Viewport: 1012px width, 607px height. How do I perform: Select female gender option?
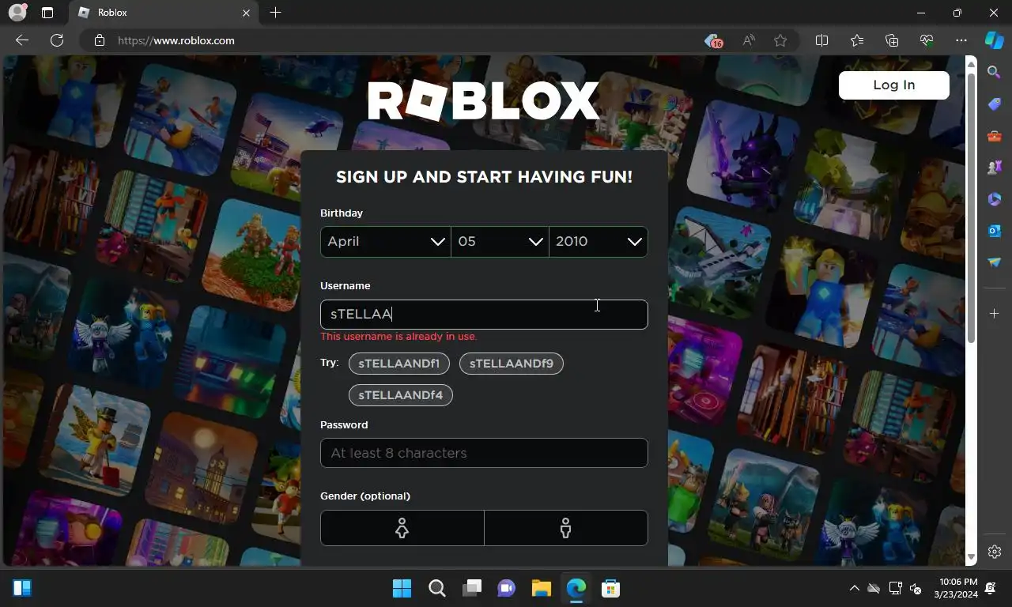(x=402, y=528)
